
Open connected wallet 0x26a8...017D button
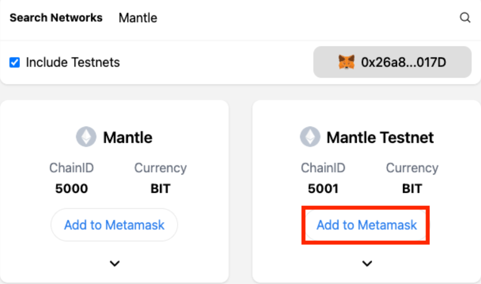click(x=392, y=62)
